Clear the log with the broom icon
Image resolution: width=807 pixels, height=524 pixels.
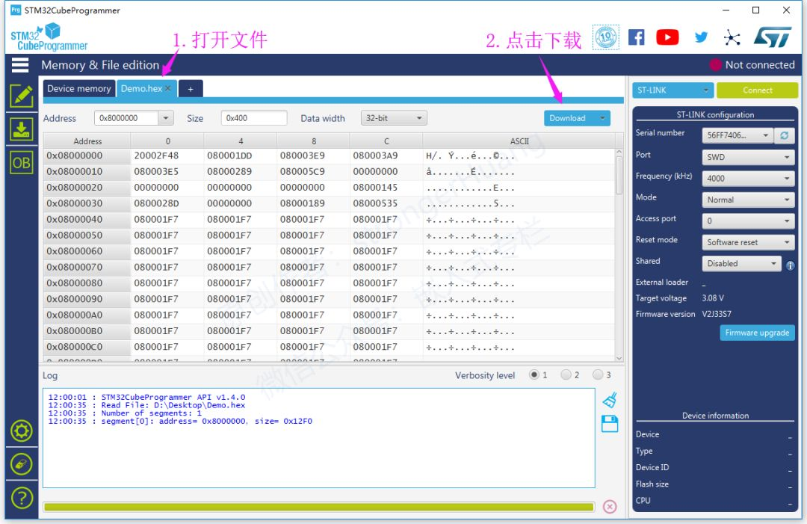(x=610, y=400)
